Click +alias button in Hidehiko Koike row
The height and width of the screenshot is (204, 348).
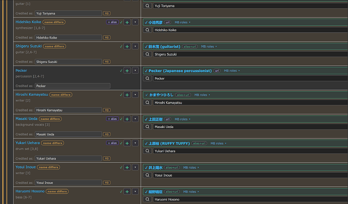click(x=112, y=22)
